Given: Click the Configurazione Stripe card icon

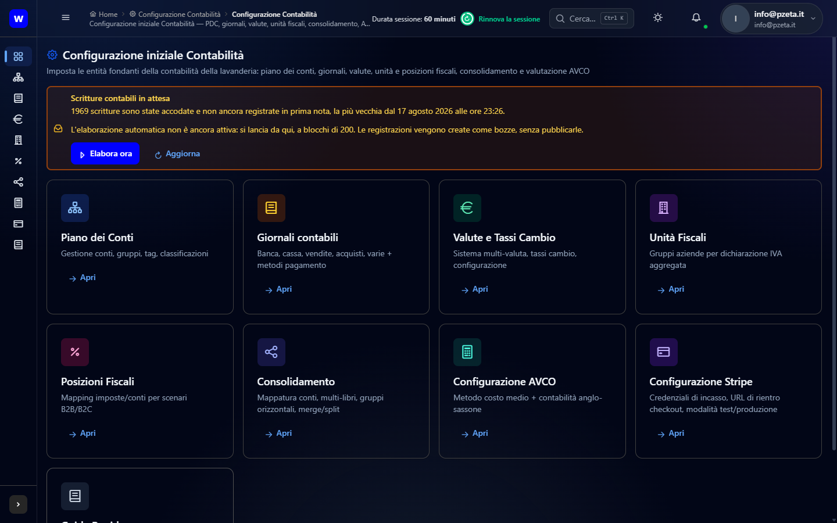Looking at the screenshot, I should (664, 352).
